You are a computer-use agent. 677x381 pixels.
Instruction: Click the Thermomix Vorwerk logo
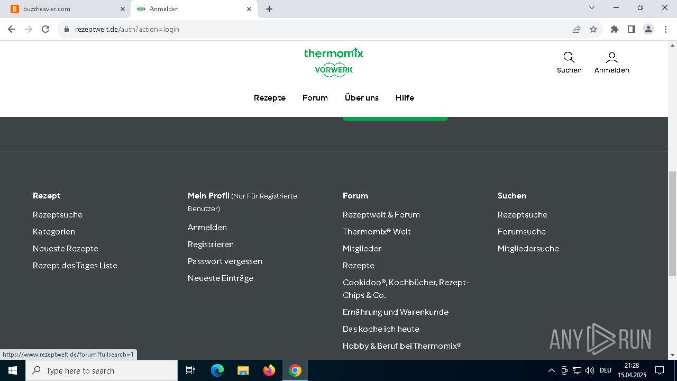(x=334, y=62)
